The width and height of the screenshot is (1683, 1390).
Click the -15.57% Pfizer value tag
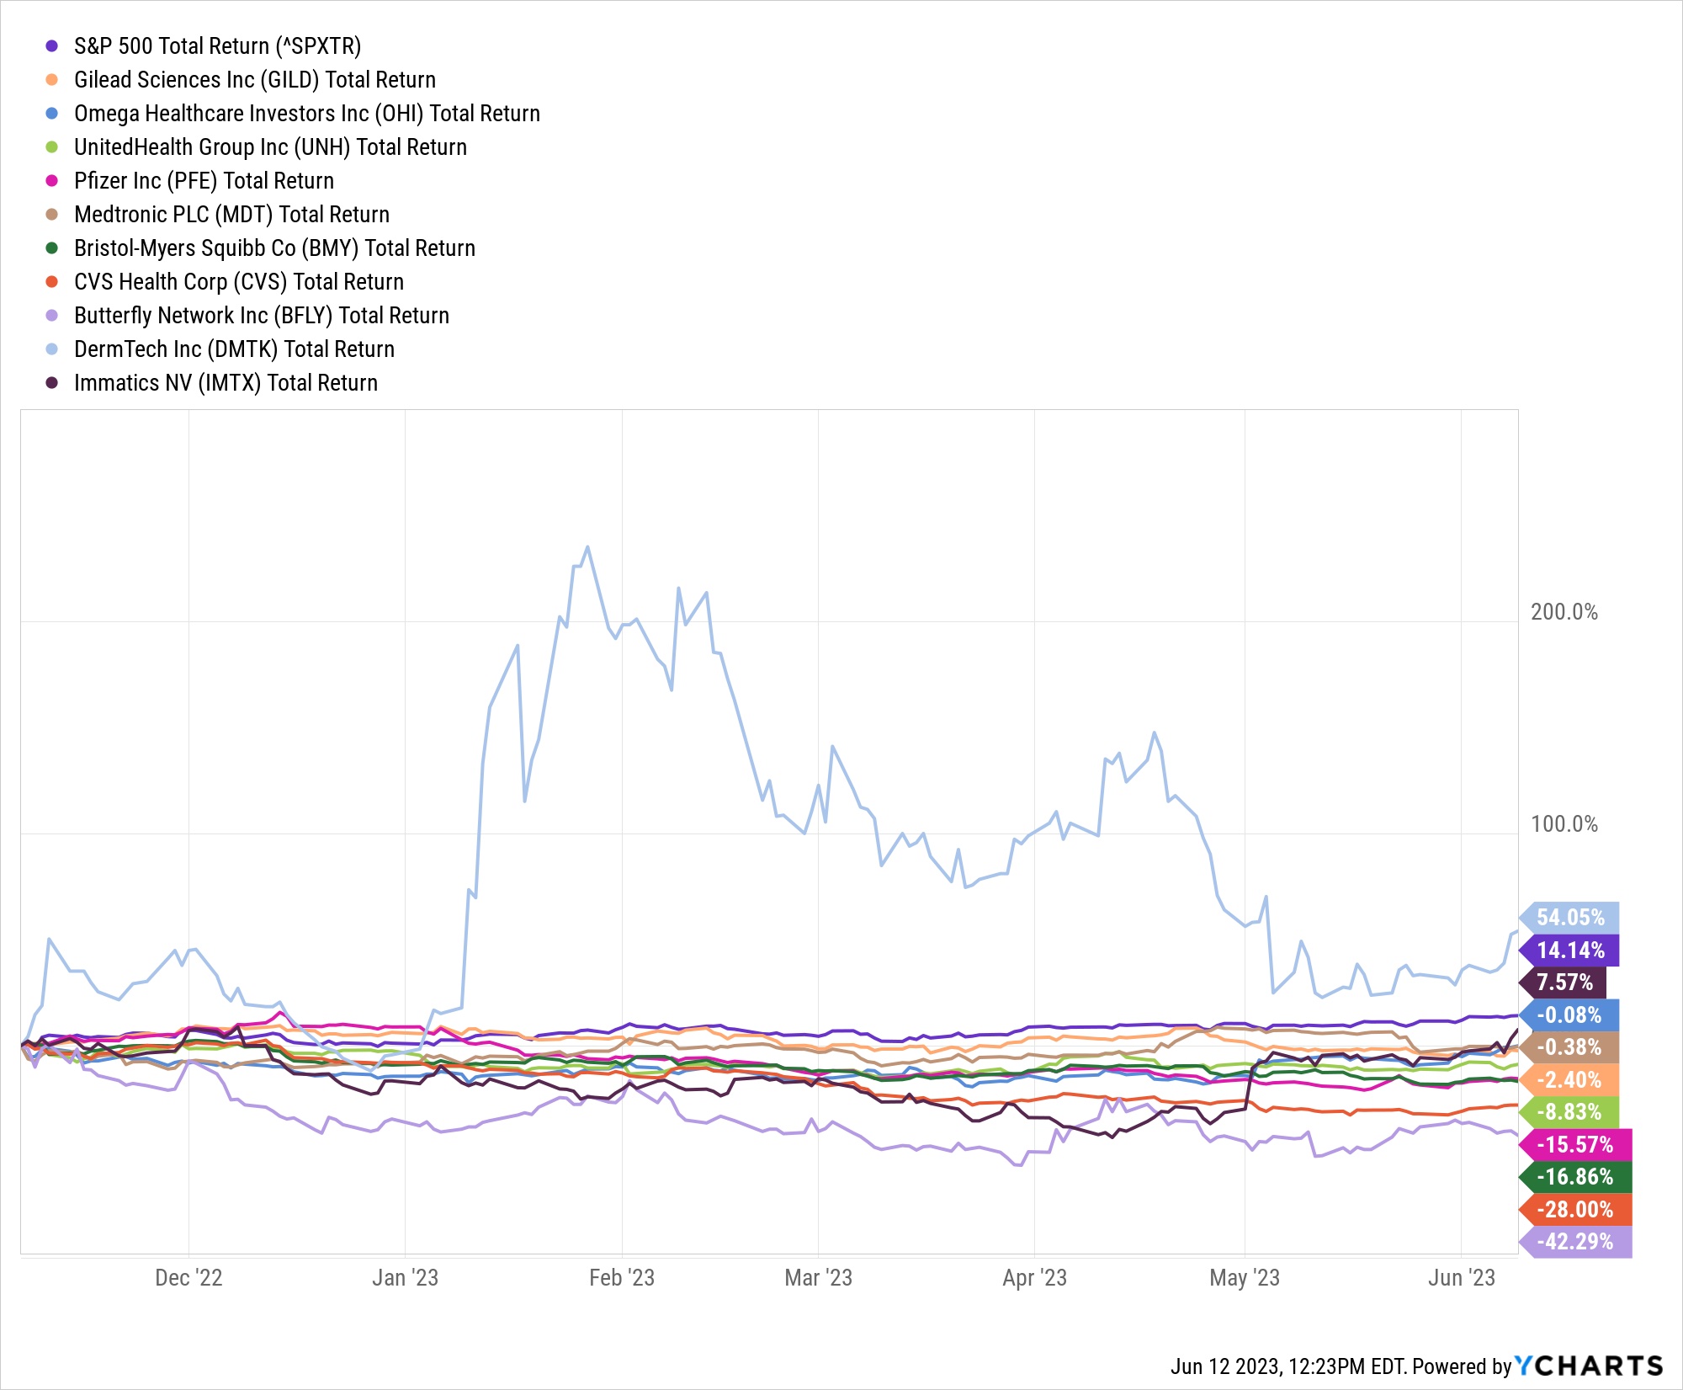(x=1575, y=1145)
